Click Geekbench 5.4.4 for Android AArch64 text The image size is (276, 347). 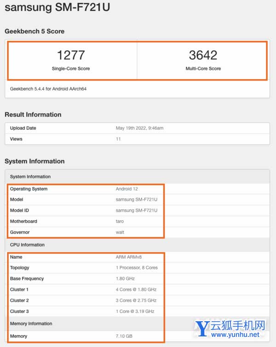48,89
